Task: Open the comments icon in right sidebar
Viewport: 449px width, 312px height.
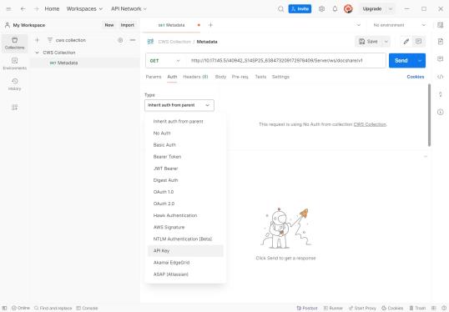Action: click(440, 59)
